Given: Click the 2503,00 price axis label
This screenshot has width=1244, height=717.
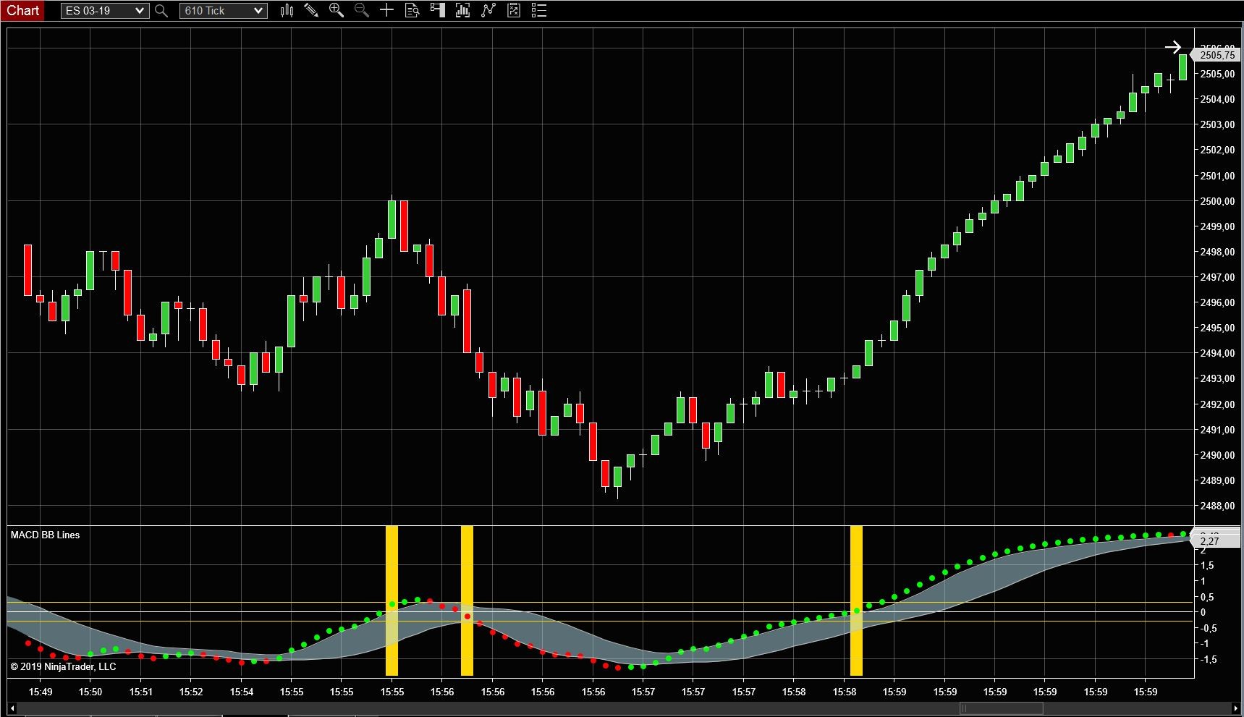Looking at the screenshot, I should click(x=1217, y=124).
